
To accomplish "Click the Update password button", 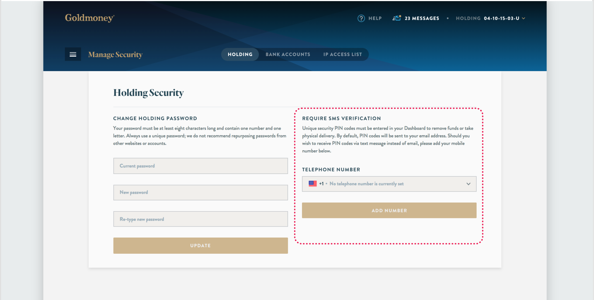I will [201, 246].
